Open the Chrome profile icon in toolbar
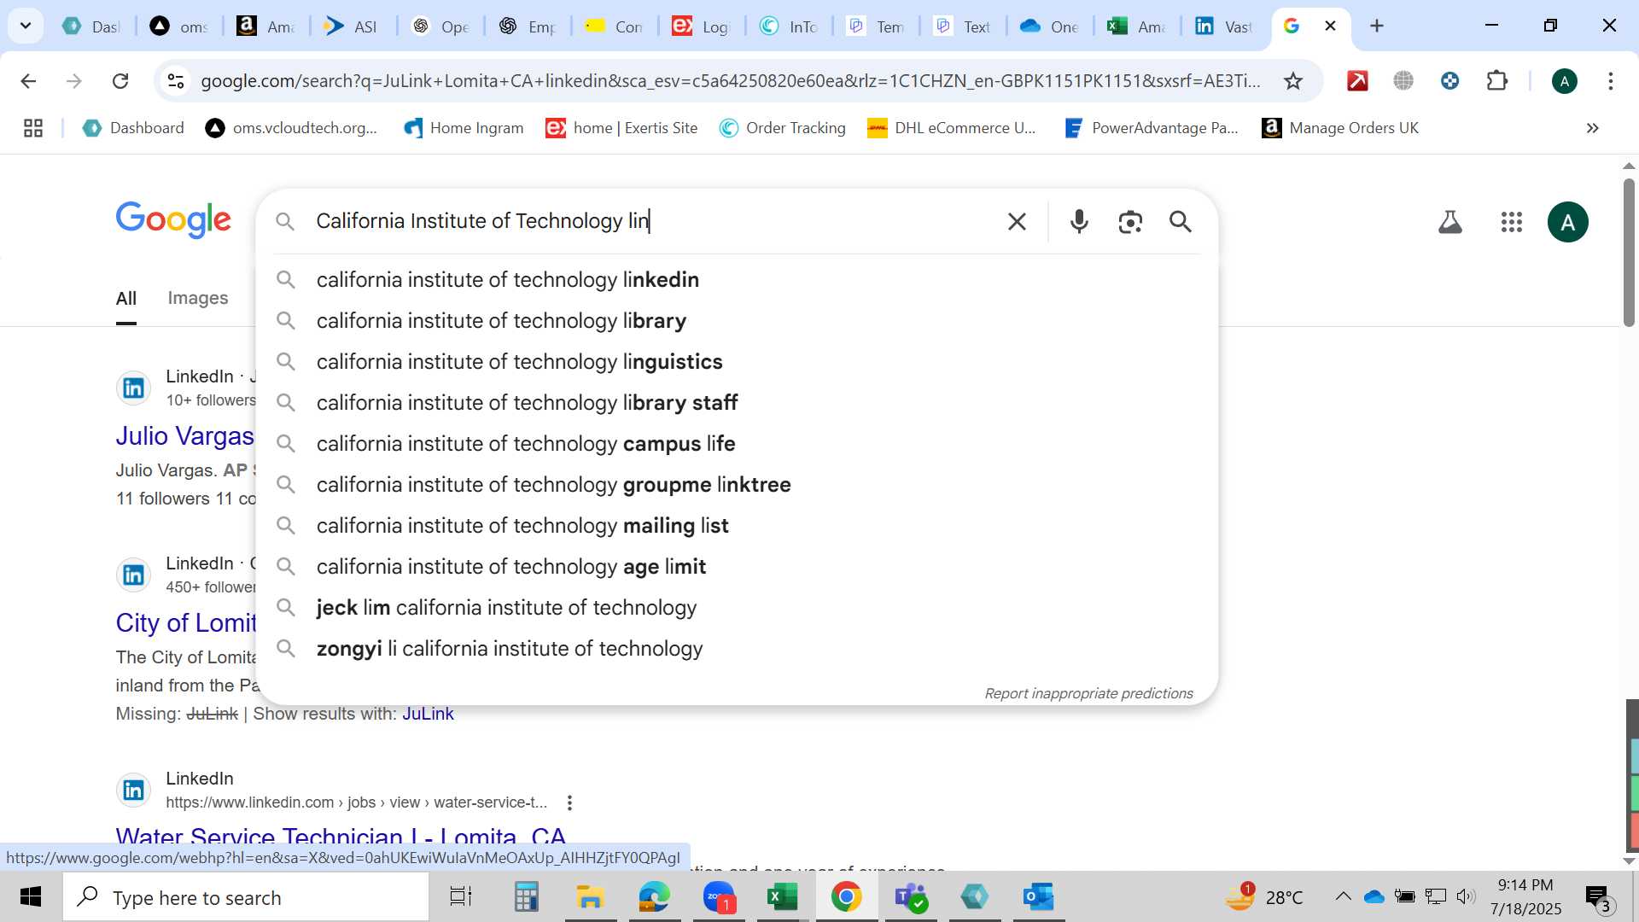 tap(1564, 81)
